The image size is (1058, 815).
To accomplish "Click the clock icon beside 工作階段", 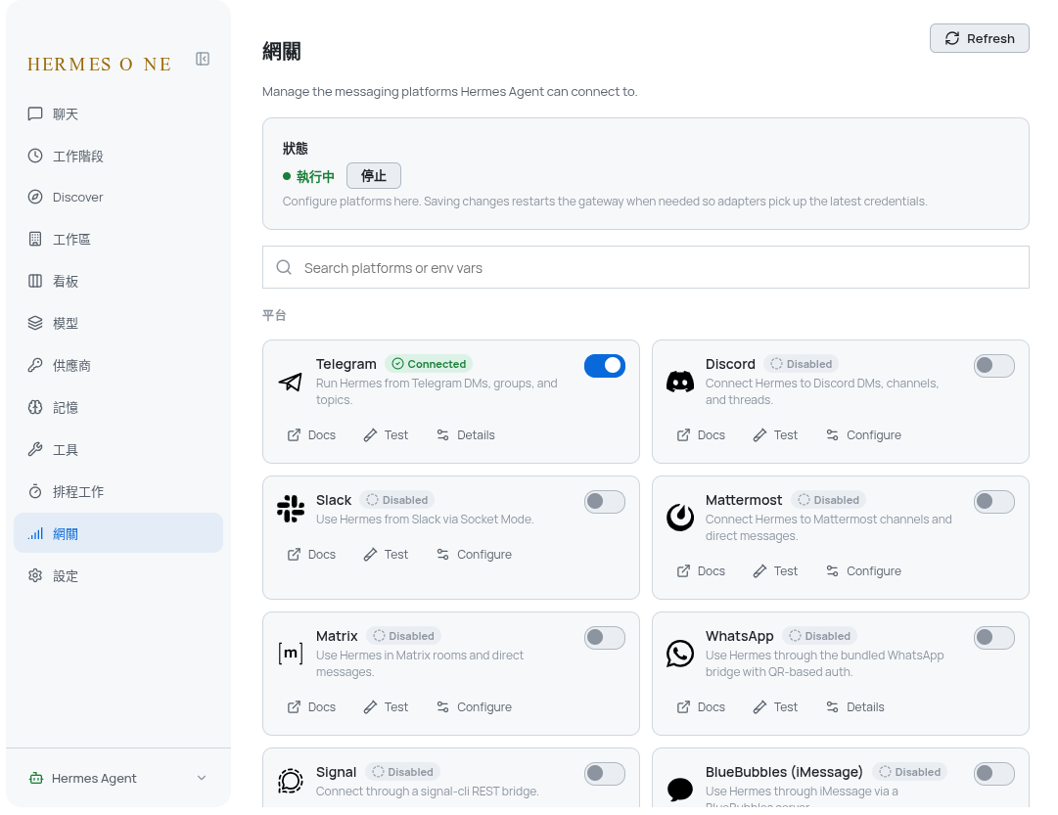I will coord(35,156).
